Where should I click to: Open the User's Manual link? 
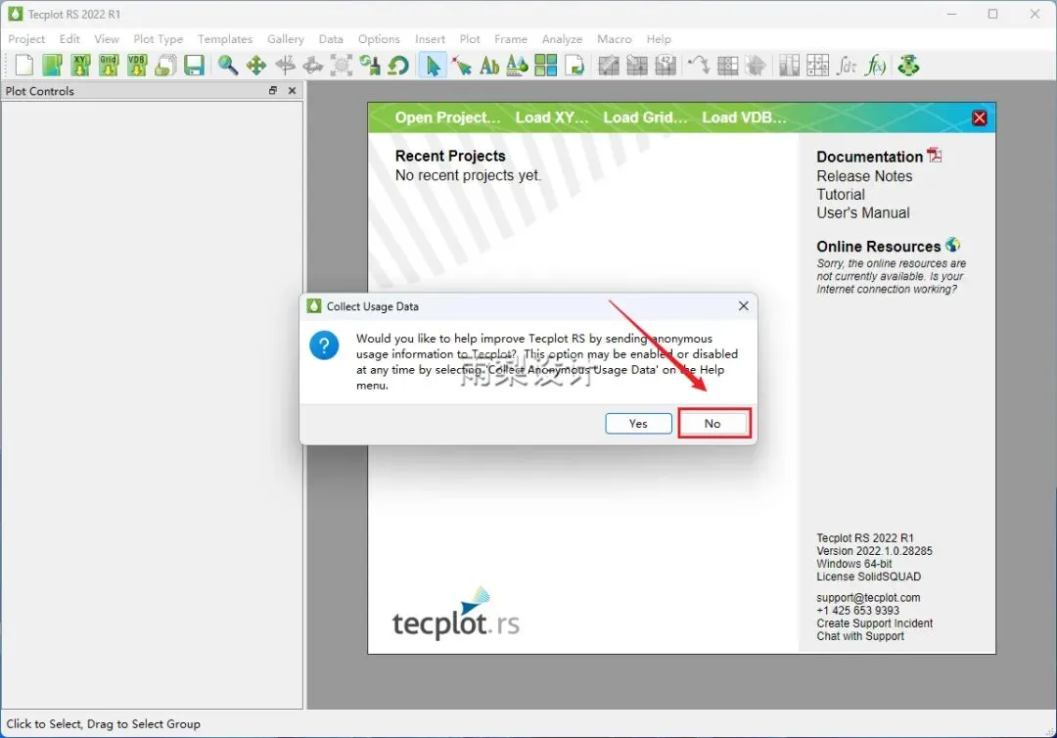(863, 213)
